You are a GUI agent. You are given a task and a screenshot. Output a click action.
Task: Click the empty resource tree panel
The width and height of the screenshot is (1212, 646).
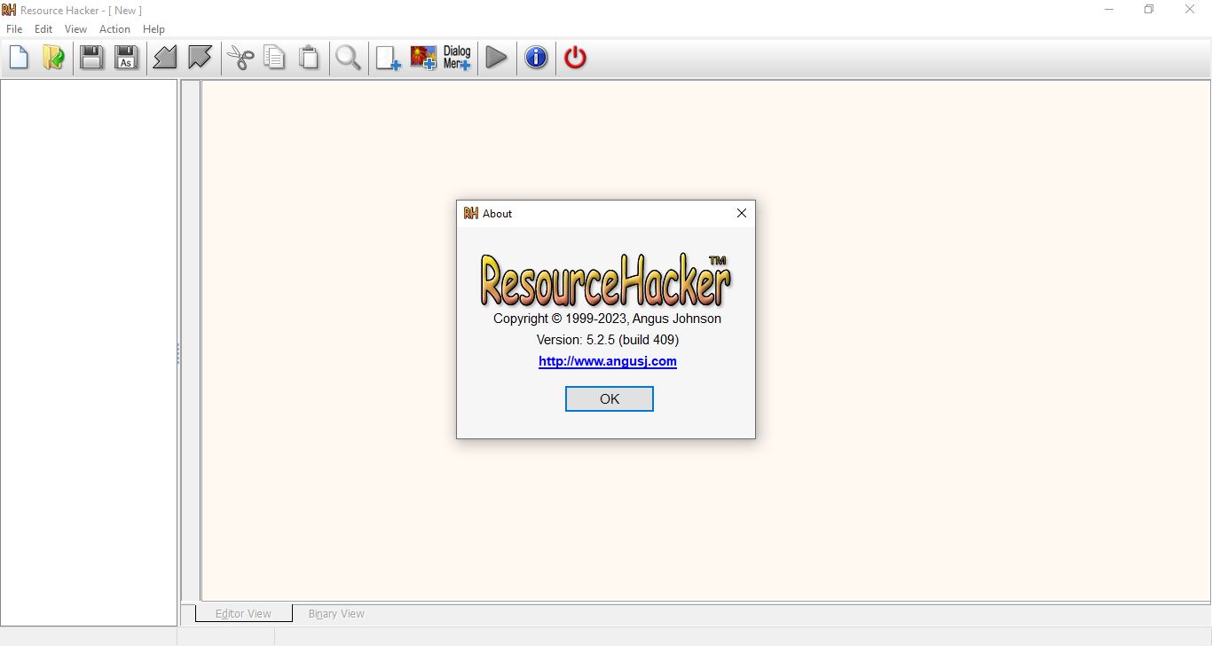pyautogui.click(x=89, y=352)
